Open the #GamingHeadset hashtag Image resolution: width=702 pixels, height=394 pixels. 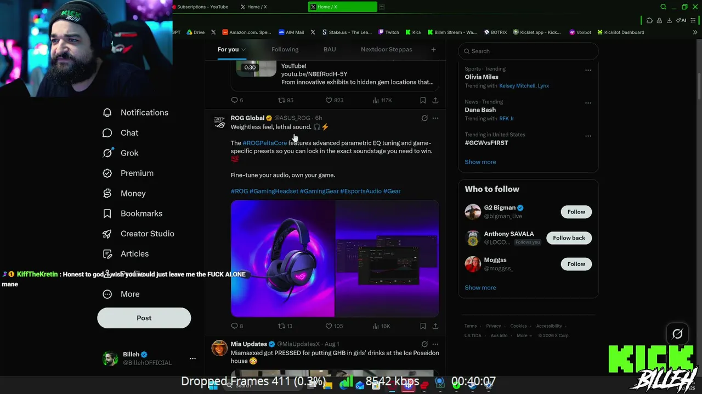pyautogui.click(x=274, y=192)
